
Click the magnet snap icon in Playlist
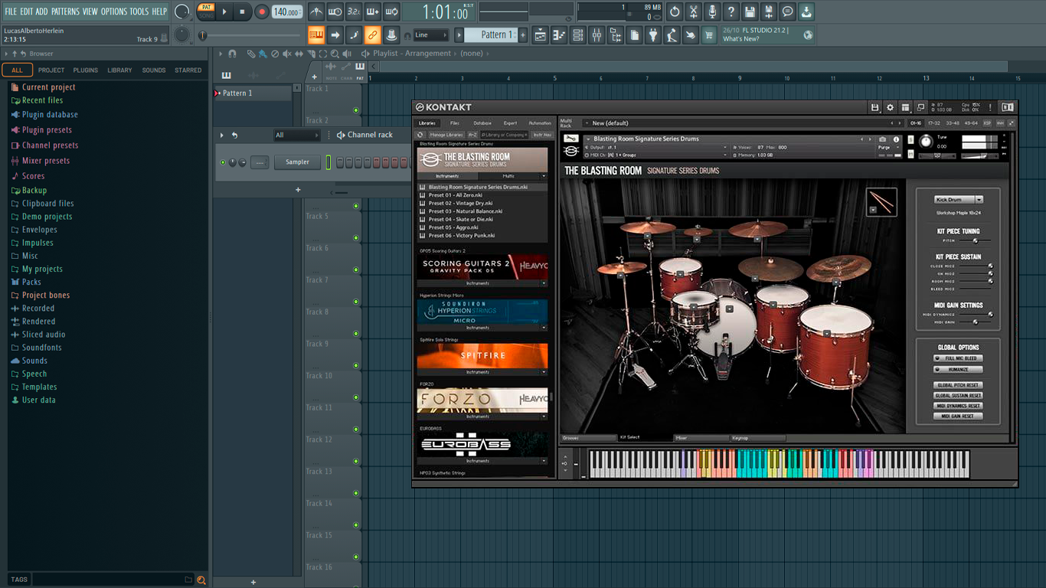pos(232,54)
